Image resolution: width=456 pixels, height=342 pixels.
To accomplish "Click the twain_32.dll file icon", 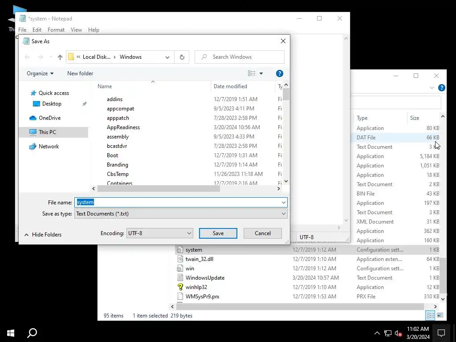I will tap(180, 259).
